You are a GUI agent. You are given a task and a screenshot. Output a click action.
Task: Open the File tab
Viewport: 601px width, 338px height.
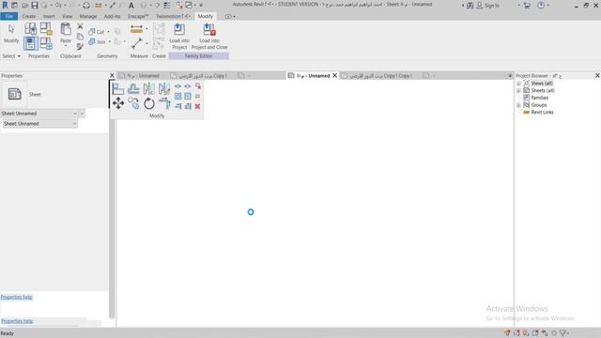[x=9, y=16]
